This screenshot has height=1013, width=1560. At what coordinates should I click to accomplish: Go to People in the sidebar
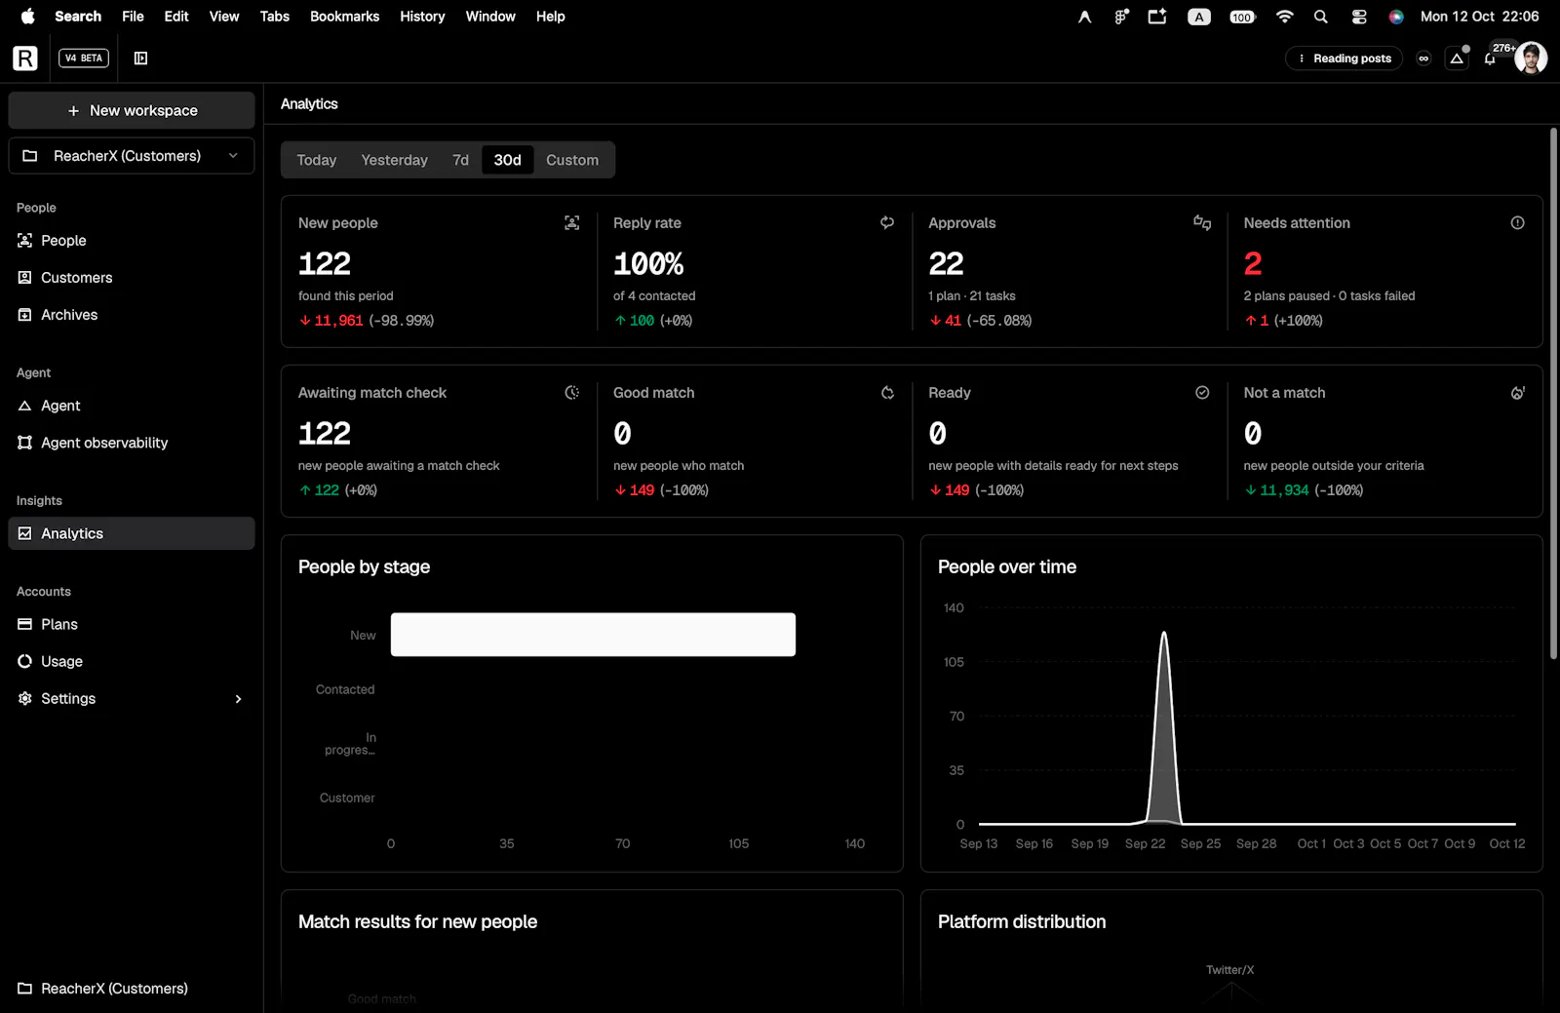click(132, 241)
